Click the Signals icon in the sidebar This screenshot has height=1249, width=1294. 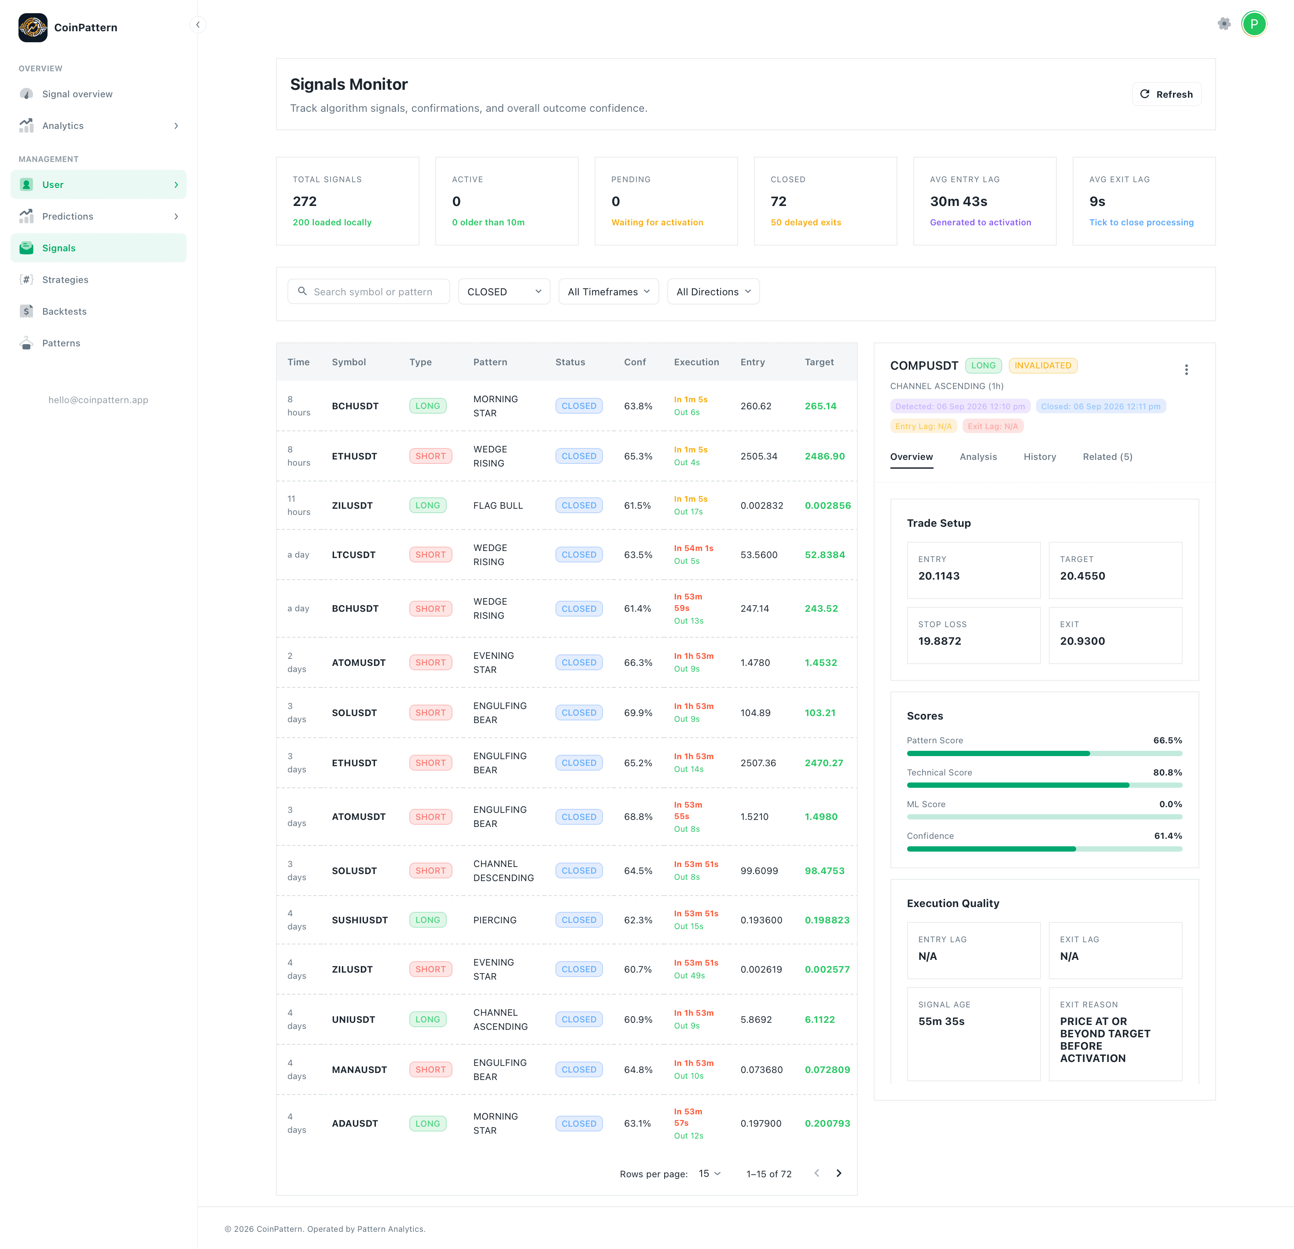[x=26, y=248]
